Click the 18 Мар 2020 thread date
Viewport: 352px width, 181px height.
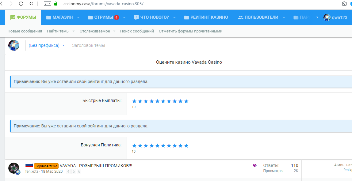point(52,172)
